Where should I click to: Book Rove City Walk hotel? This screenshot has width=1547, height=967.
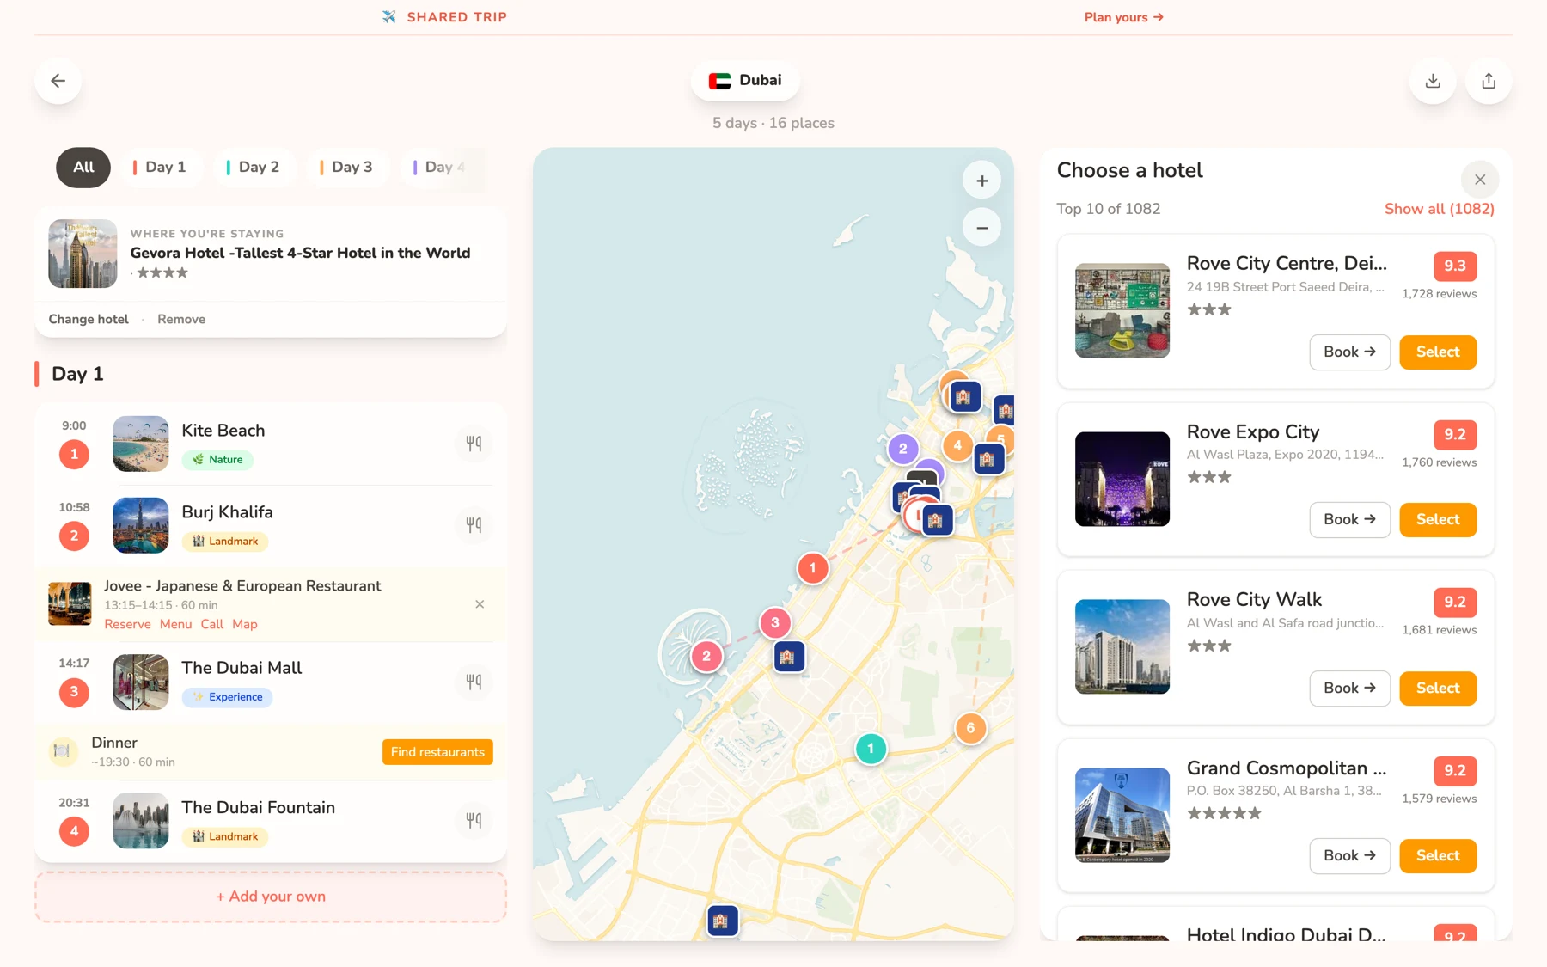tap(1349, 688)
